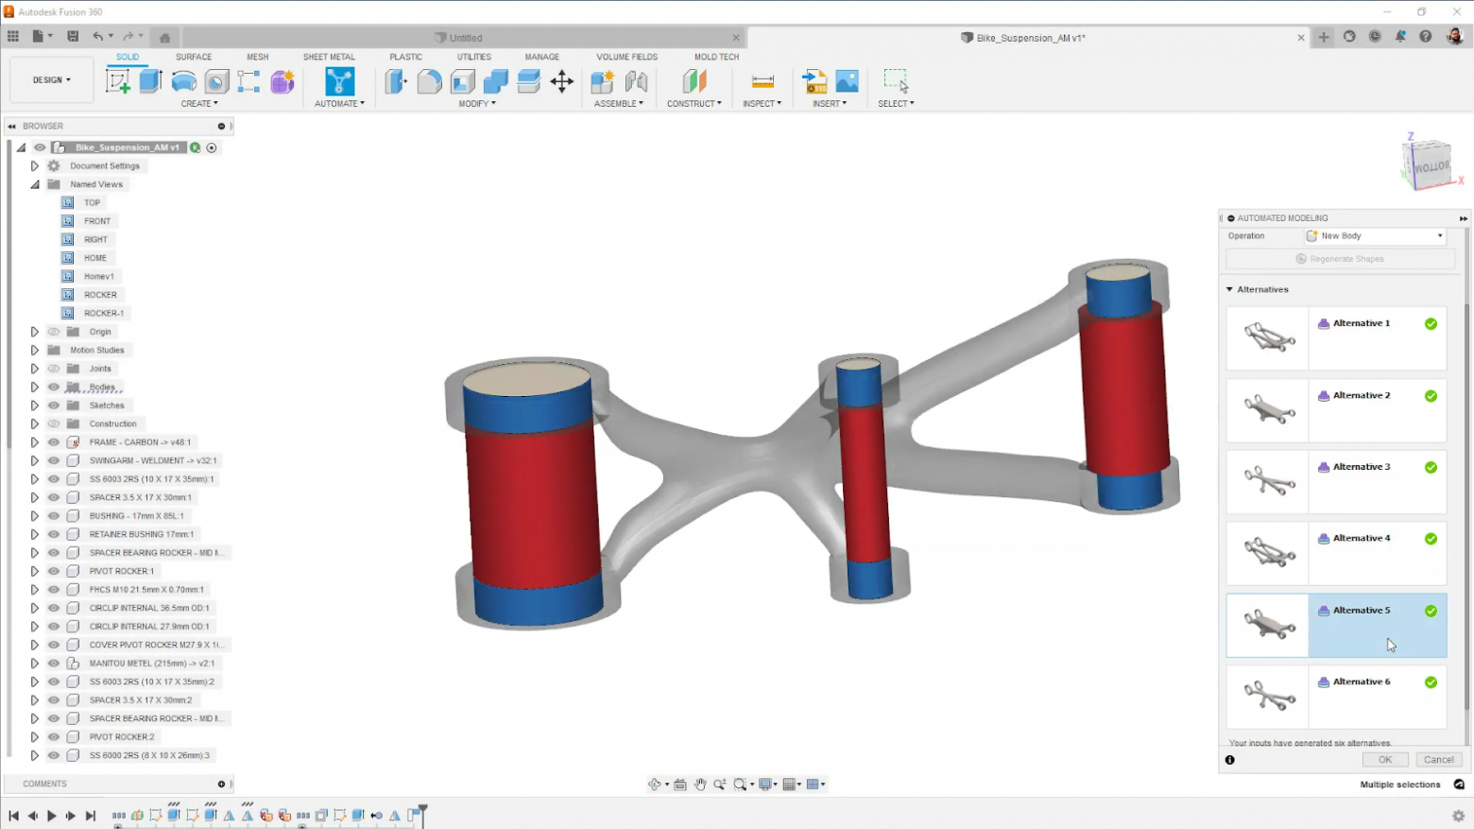Open the Orbit tool in navigation bar

click(x=654, y=785)
